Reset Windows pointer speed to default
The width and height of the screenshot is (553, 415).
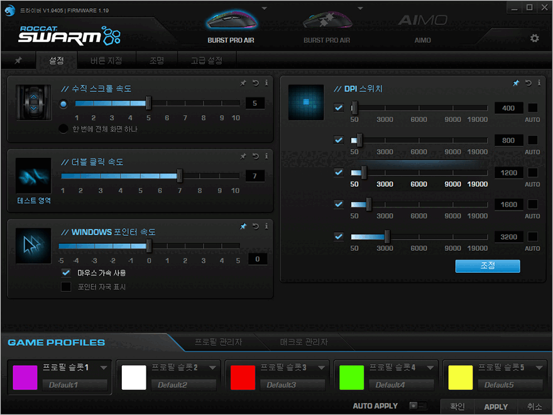[x=255, y=226]
